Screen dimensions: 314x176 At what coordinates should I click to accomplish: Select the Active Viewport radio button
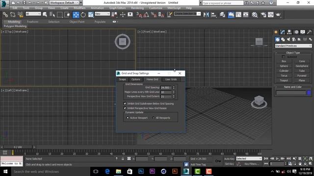pyautogui.click(x=128, y=118)
